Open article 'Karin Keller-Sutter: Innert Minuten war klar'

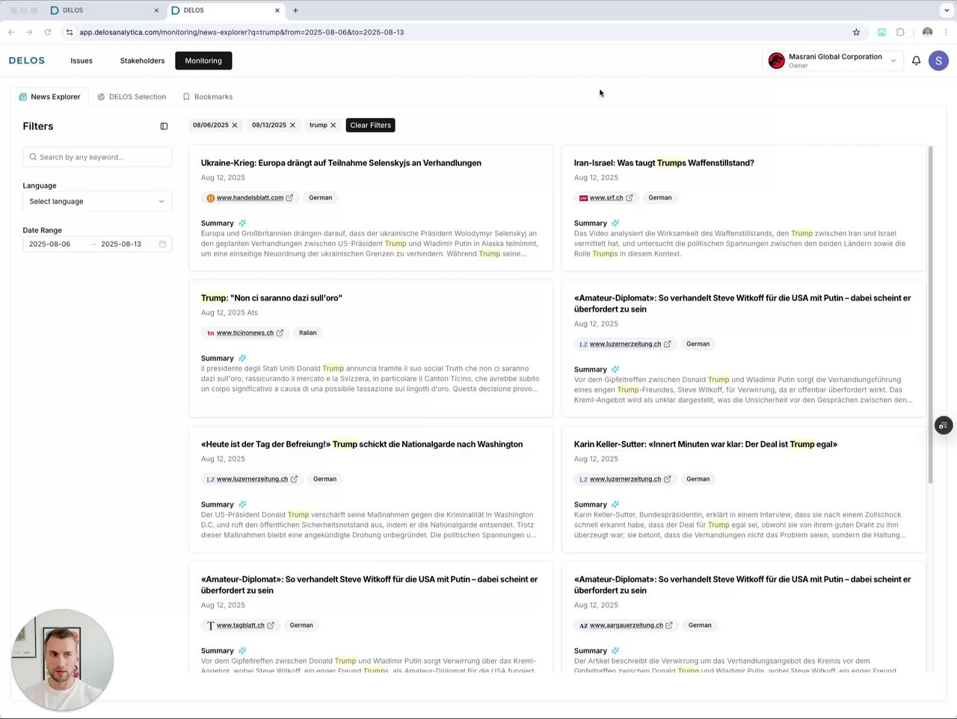706,445
